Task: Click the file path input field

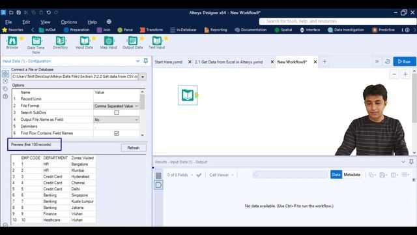Action: (x=75, y=77)
